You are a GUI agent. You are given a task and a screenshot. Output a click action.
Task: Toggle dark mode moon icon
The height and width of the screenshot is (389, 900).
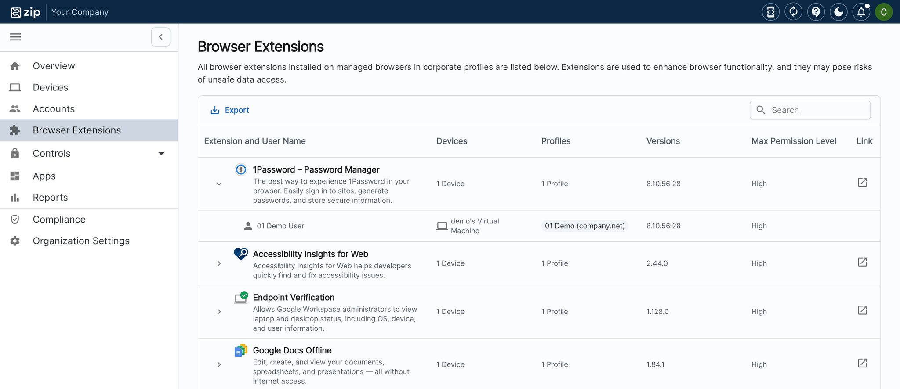pos(838,12)
